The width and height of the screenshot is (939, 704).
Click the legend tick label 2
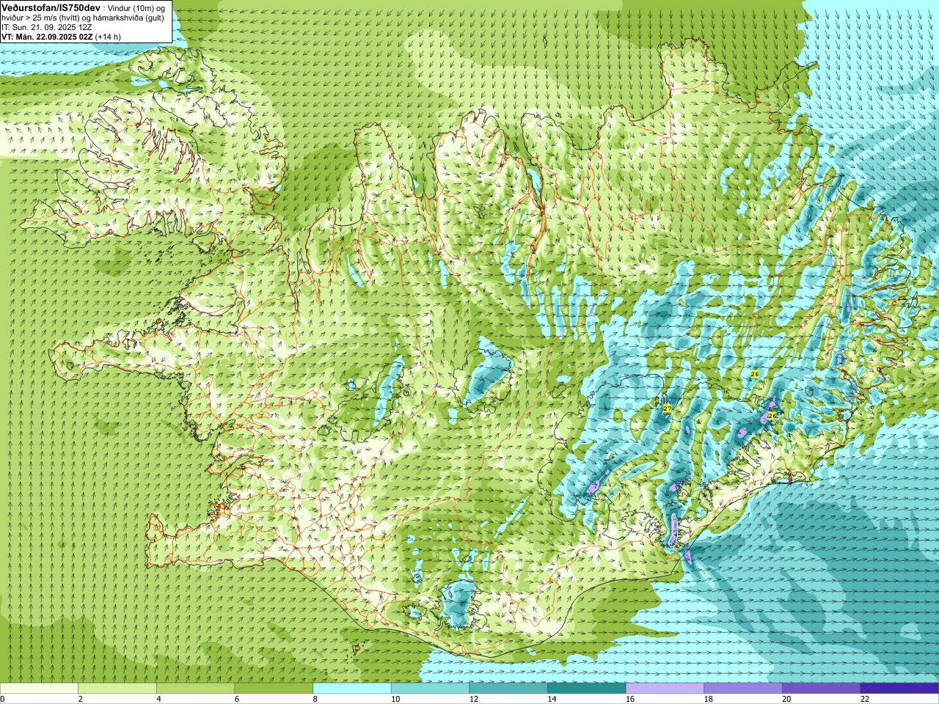[x=81, y=699]
